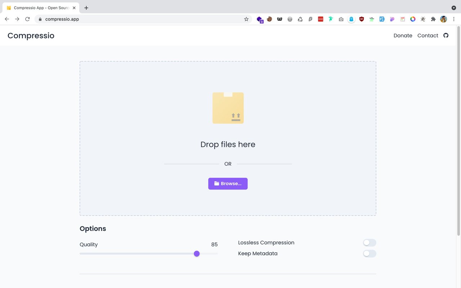Click the camera screenshot extension icon
The width and height of the screenshot is (461, 288).
pos(341,19)
